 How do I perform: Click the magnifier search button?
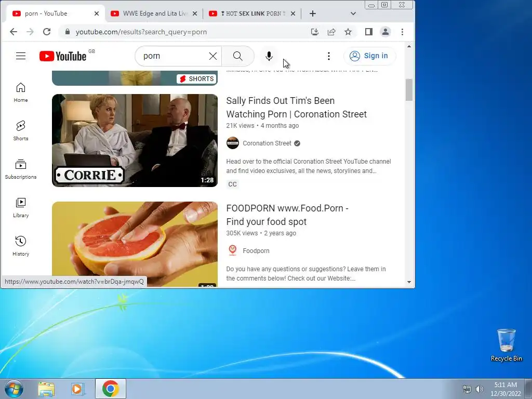tap(238, 56)
